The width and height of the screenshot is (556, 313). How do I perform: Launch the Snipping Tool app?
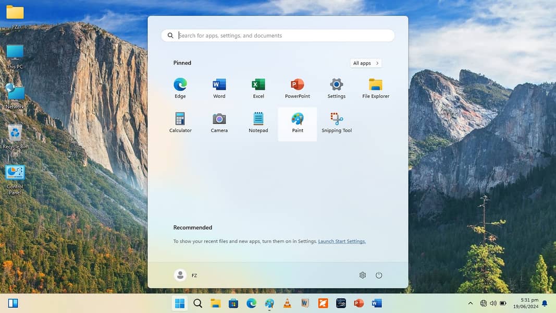click(337, 123)
